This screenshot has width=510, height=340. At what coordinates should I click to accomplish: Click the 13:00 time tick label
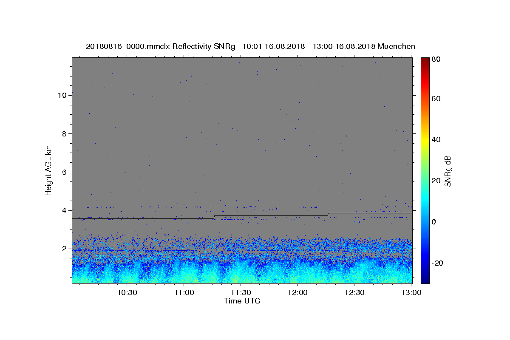pyautogui.click(x=411, y=293)
